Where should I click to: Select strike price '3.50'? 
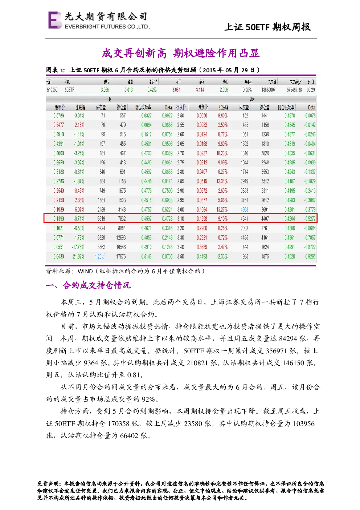[x=181, y=257]
